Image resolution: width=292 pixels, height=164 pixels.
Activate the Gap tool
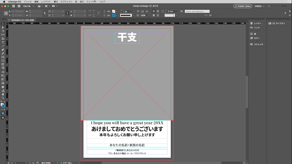point(3,35)
